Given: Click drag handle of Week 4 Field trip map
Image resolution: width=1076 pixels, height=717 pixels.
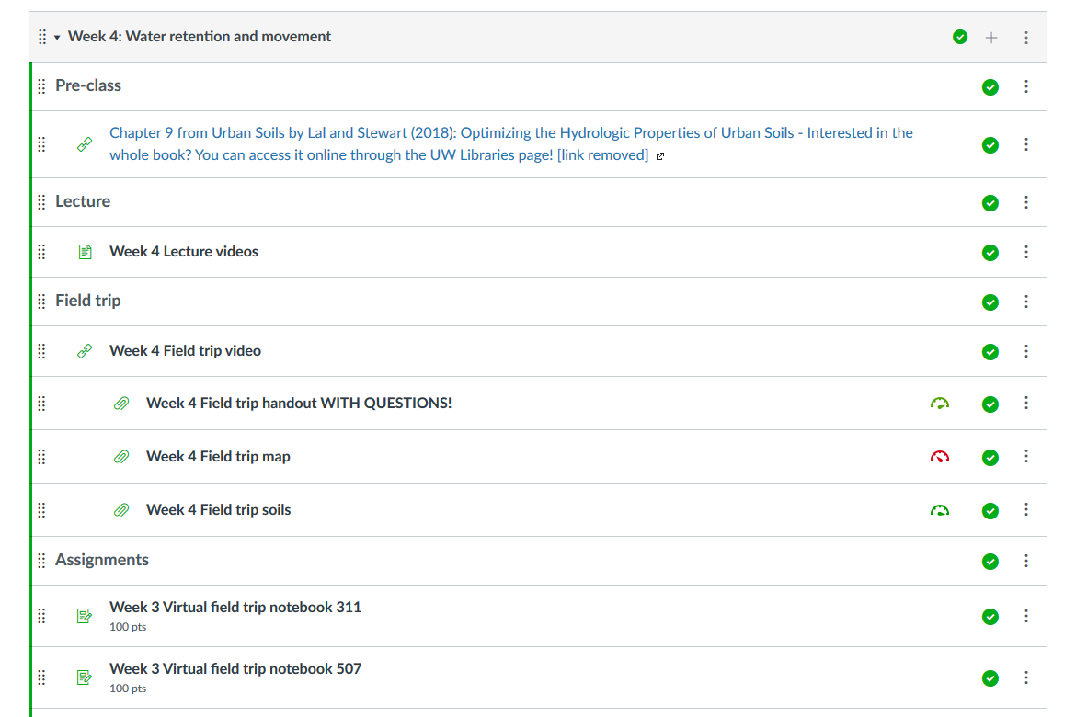Looking at the screenshot, I should coord(42,457).
